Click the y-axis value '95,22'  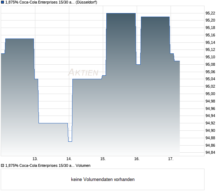pyautogui.click(x=210, y=13)
